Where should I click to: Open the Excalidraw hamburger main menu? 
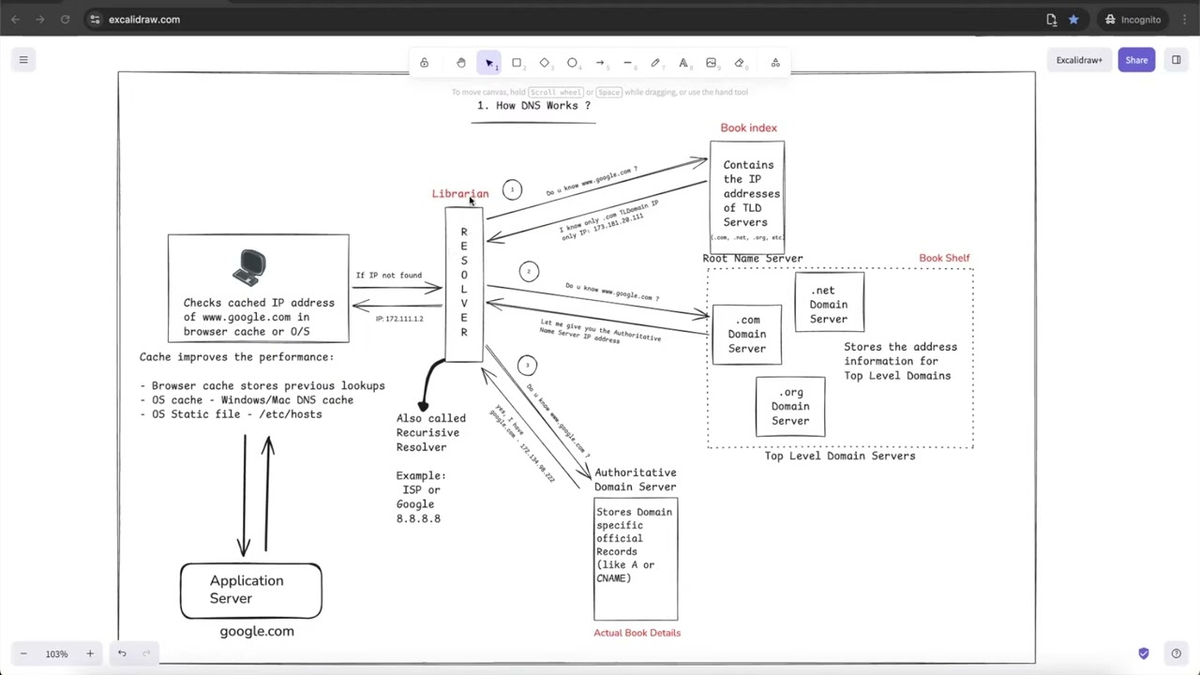point(23,60)
